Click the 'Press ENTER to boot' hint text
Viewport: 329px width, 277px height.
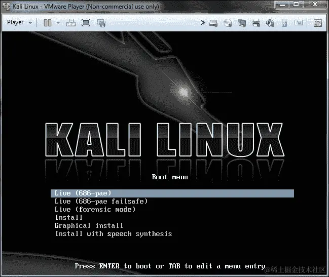pyautogui.click(x=170, y=266)
